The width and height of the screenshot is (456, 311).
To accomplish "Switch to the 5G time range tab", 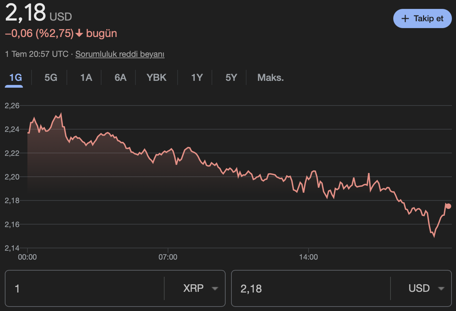I will pos(51,78).
